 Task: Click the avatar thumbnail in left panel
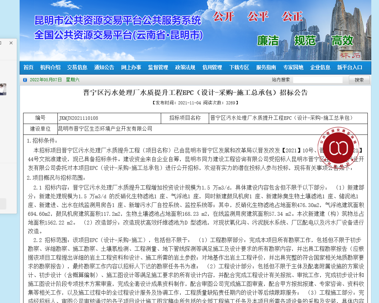pos(3,89)
